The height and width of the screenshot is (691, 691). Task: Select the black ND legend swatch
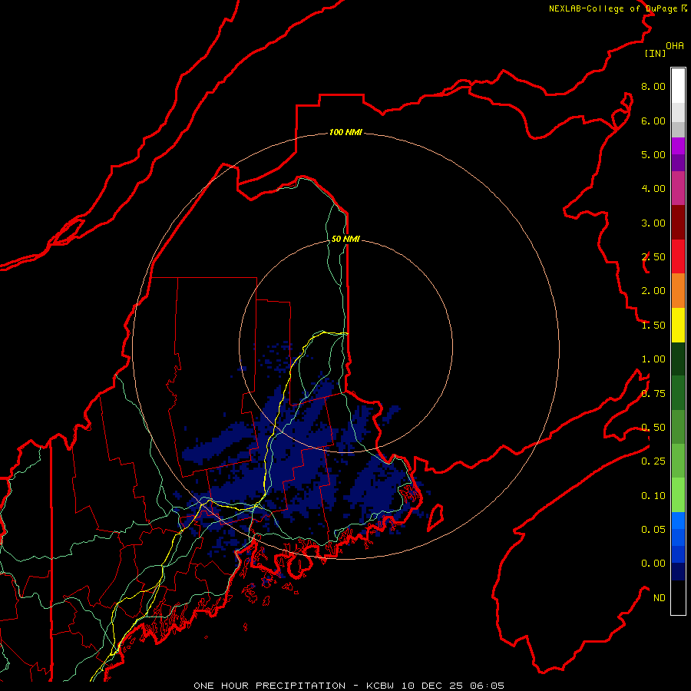[x=678, y=598]
